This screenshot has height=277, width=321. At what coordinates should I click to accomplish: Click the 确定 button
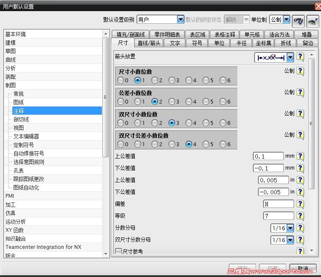(242, 268)
